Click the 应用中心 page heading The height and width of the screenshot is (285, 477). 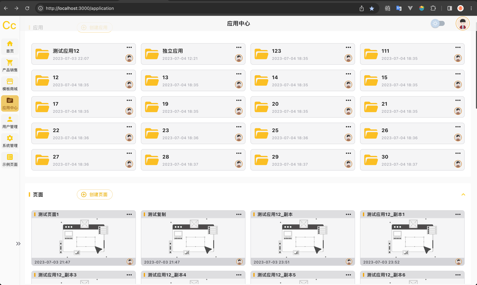[238, 24]
